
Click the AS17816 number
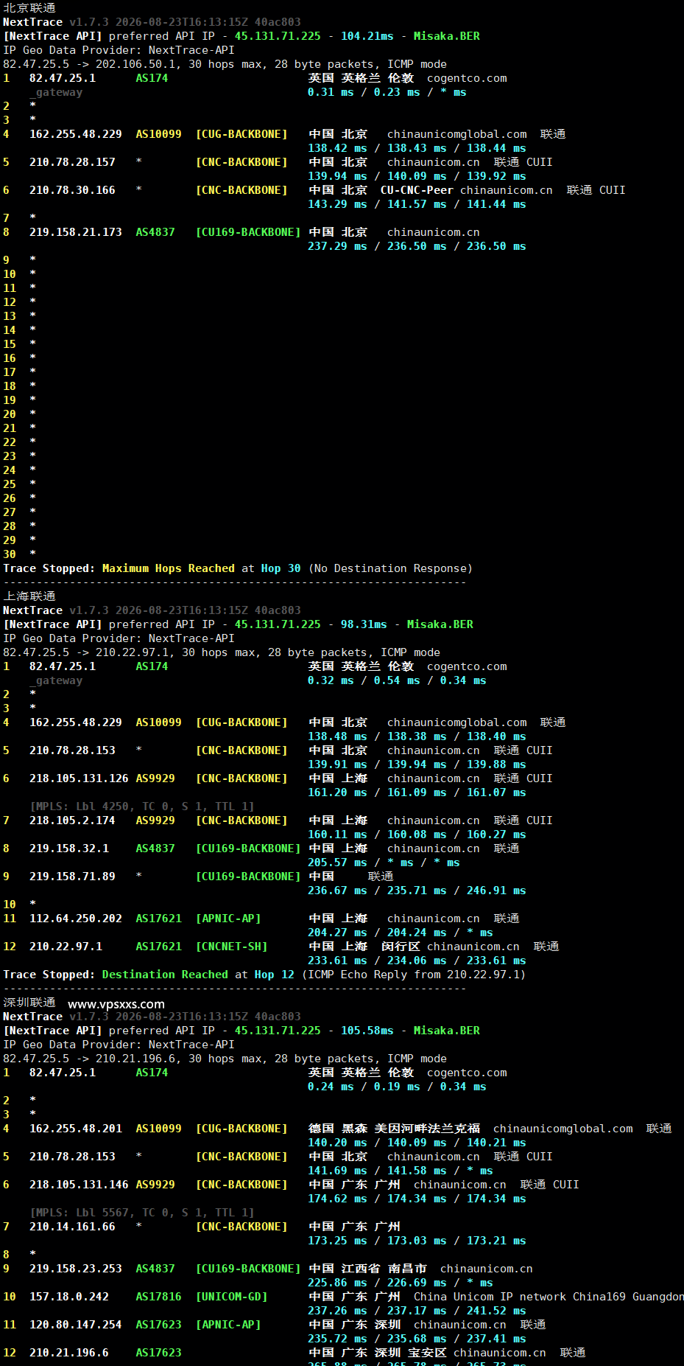pyautogui.click(x=158, y=1297)
